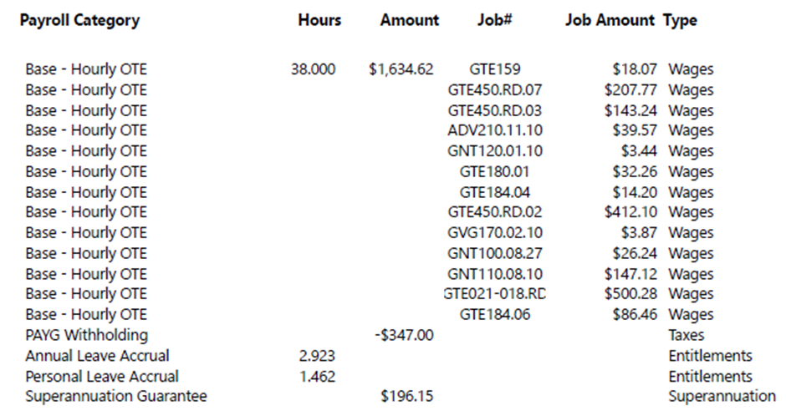The height and width of the screenshot is (416, 786).
Task: Click the Annual Leave Accrual entry
Action: point(97,356)
